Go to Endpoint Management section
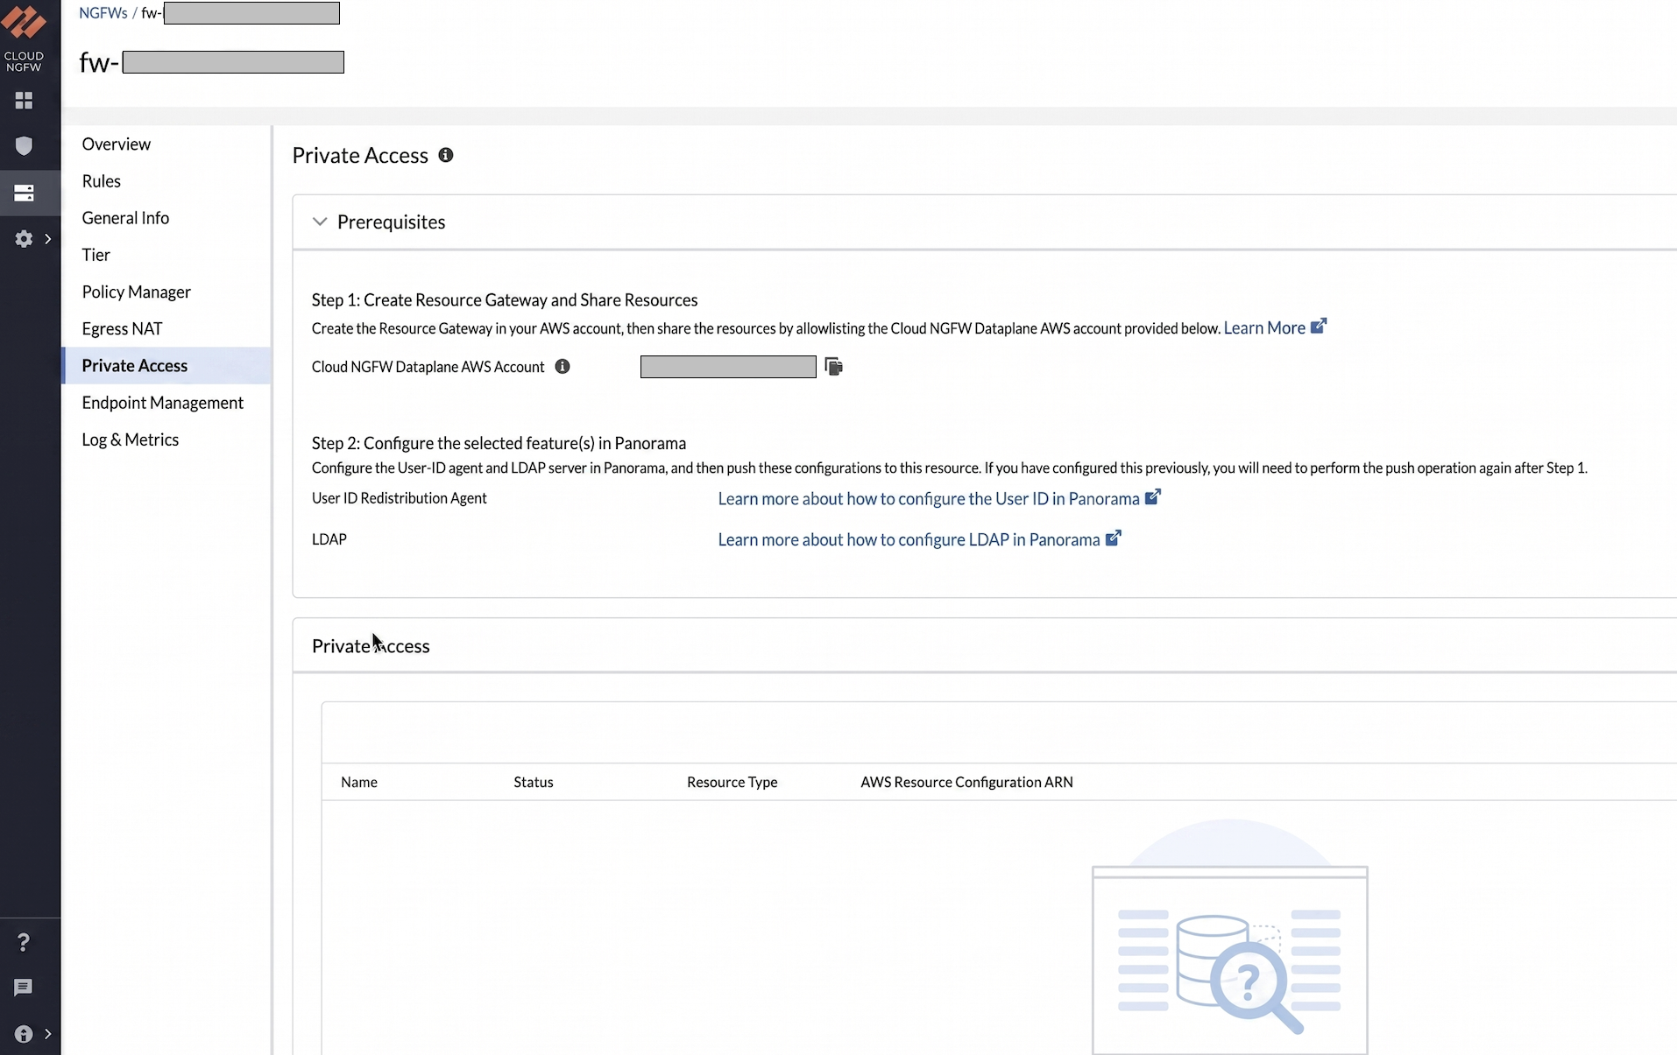Screen dimensions: 1677x1055 163,403
